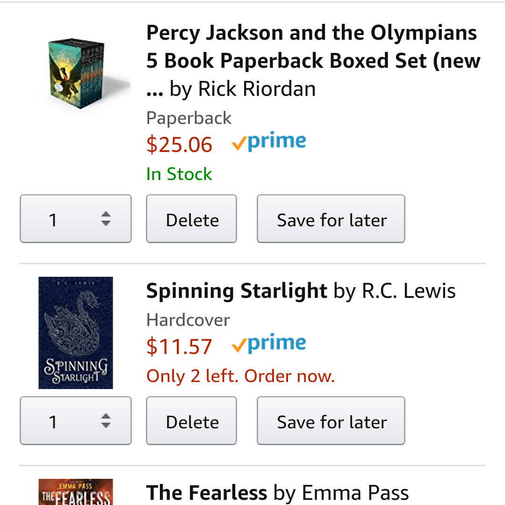Click the $11.57 price text

pos(179,346)
